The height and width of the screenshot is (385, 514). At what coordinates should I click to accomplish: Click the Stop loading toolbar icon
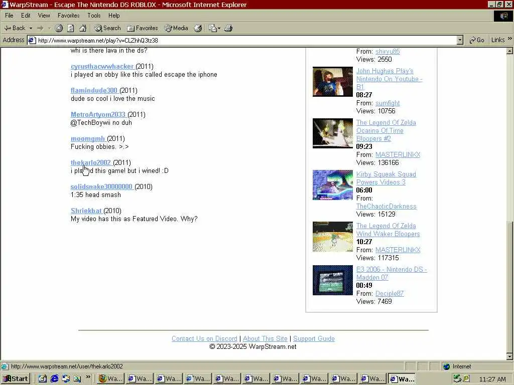pos(59,28)
